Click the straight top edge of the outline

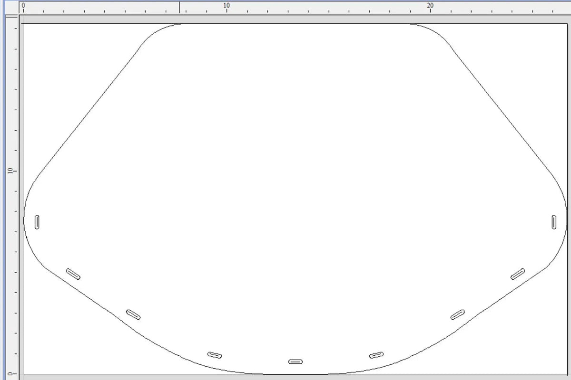(295, 24)
